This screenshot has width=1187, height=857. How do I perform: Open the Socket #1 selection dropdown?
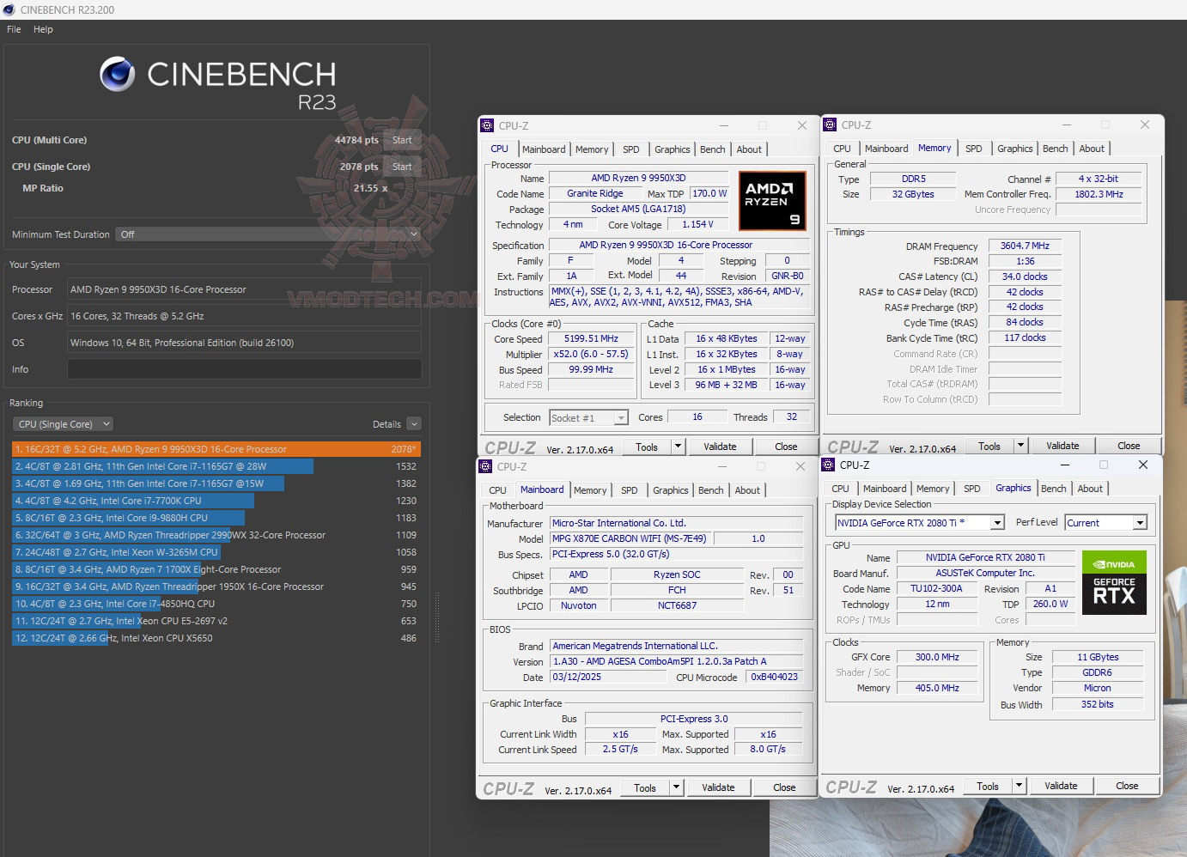click(589, 418)
